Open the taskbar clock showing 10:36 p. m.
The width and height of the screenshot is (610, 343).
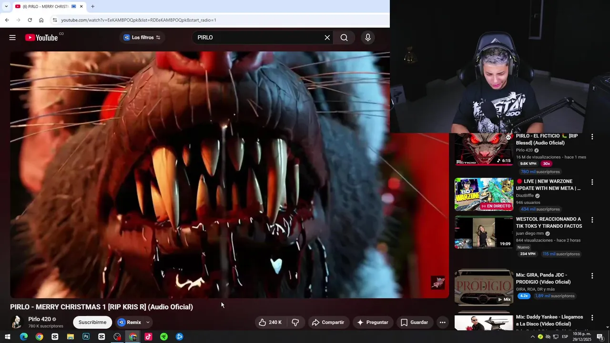[582, 337]
